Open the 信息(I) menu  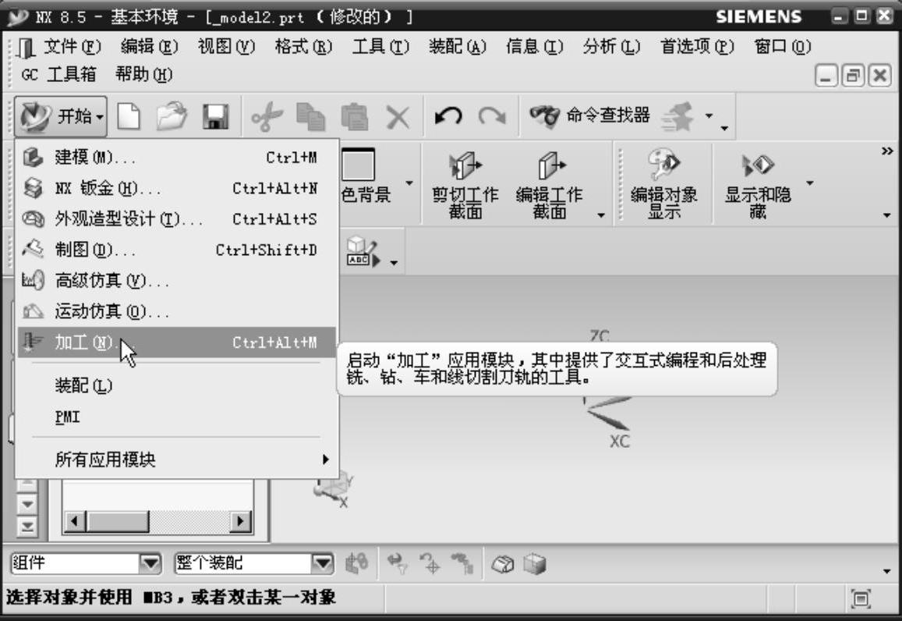coord(534,47)
